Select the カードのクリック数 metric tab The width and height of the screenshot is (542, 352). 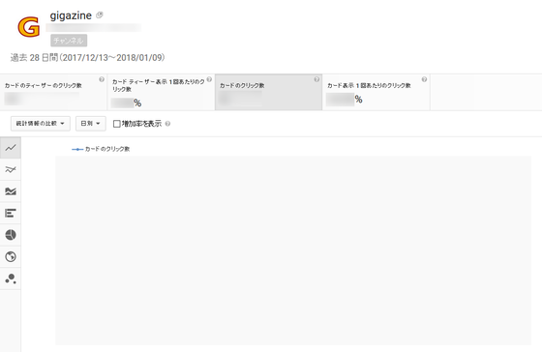pos(269,92)
